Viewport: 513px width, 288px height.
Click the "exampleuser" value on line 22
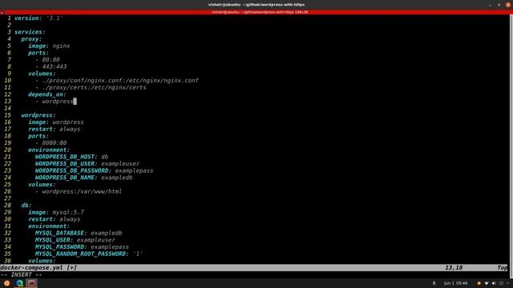click(120, 163)
